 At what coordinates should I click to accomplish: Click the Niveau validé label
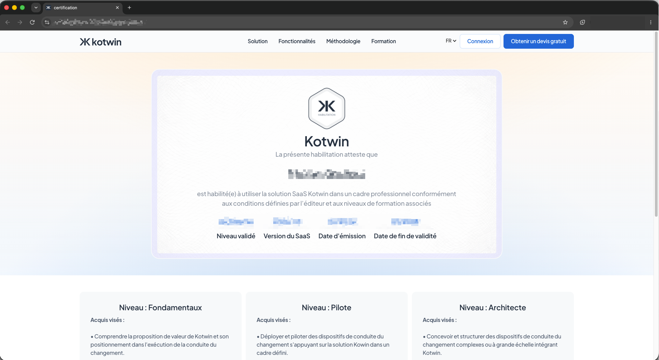[236, 236]
